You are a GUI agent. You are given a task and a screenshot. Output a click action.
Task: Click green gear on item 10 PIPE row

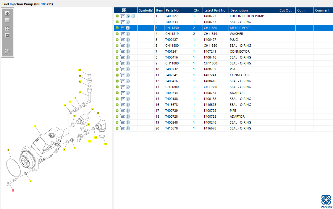click(x=117, y=69)
